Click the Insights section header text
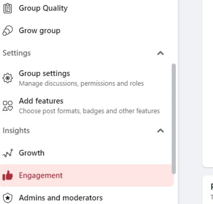 [x=16, y=131]
